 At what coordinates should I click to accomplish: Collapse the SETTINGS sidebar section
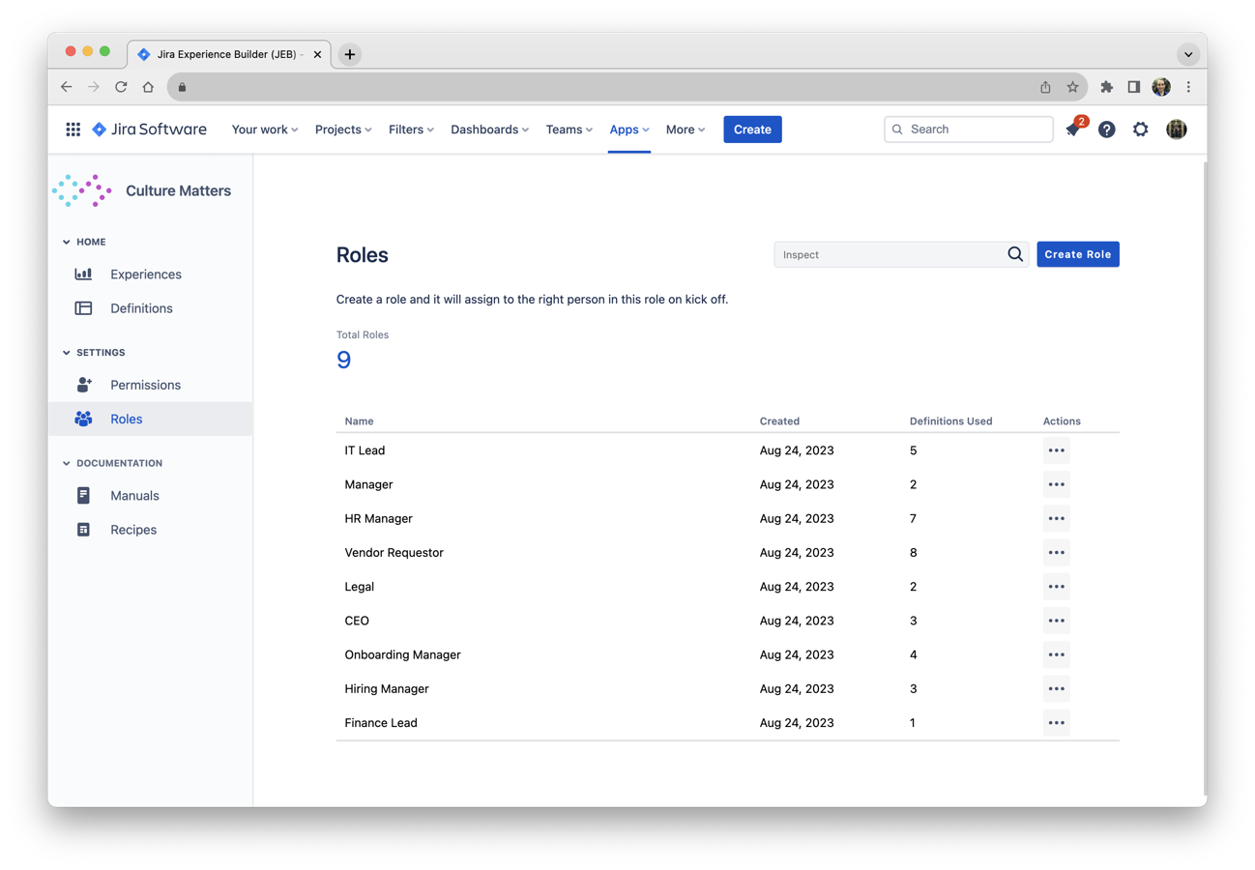click(x=67, y=353)
